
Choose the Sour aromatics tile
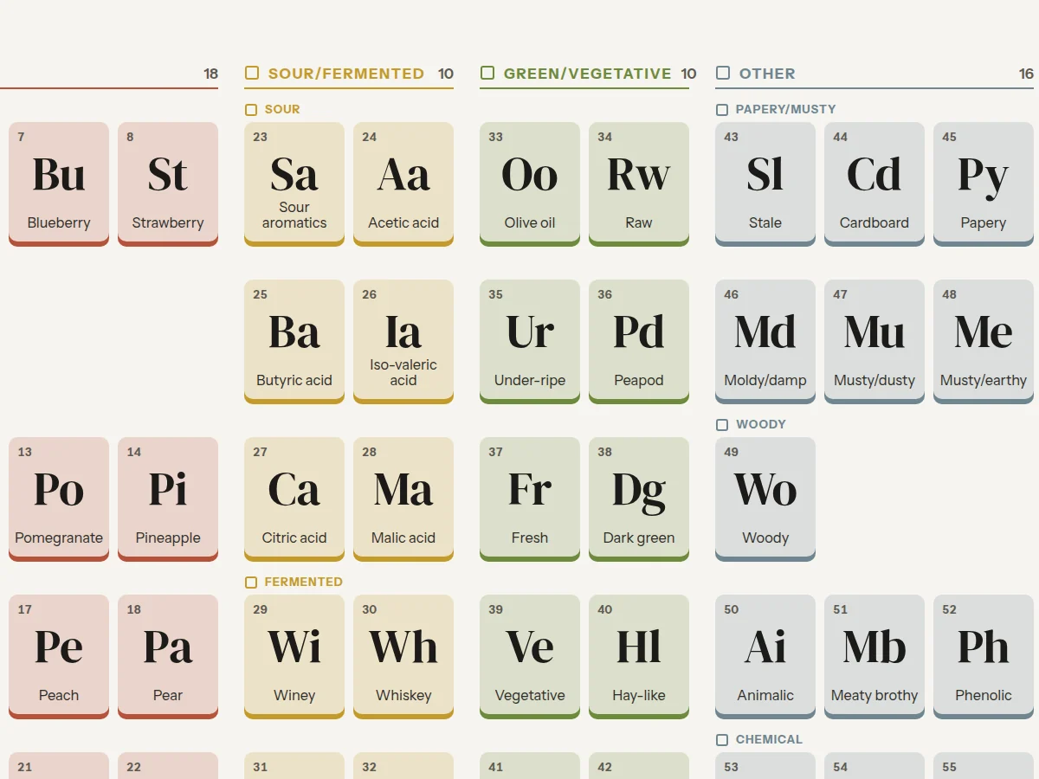pyautogui.click(x=294, y=184)
